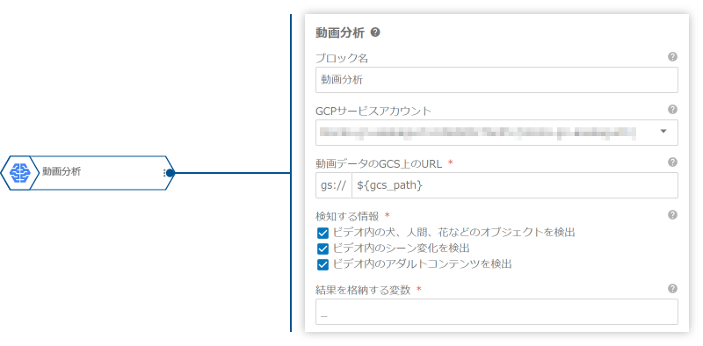
Task: Toggle the シーン変化を検出 checkbox
Action: point(323,249)
